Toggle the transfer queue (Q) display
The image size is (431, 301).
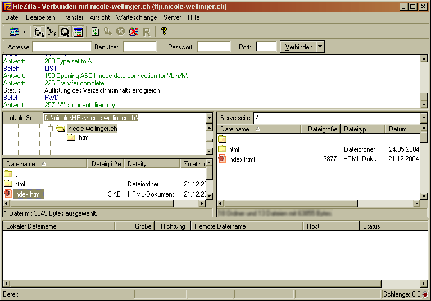(65, 31)
